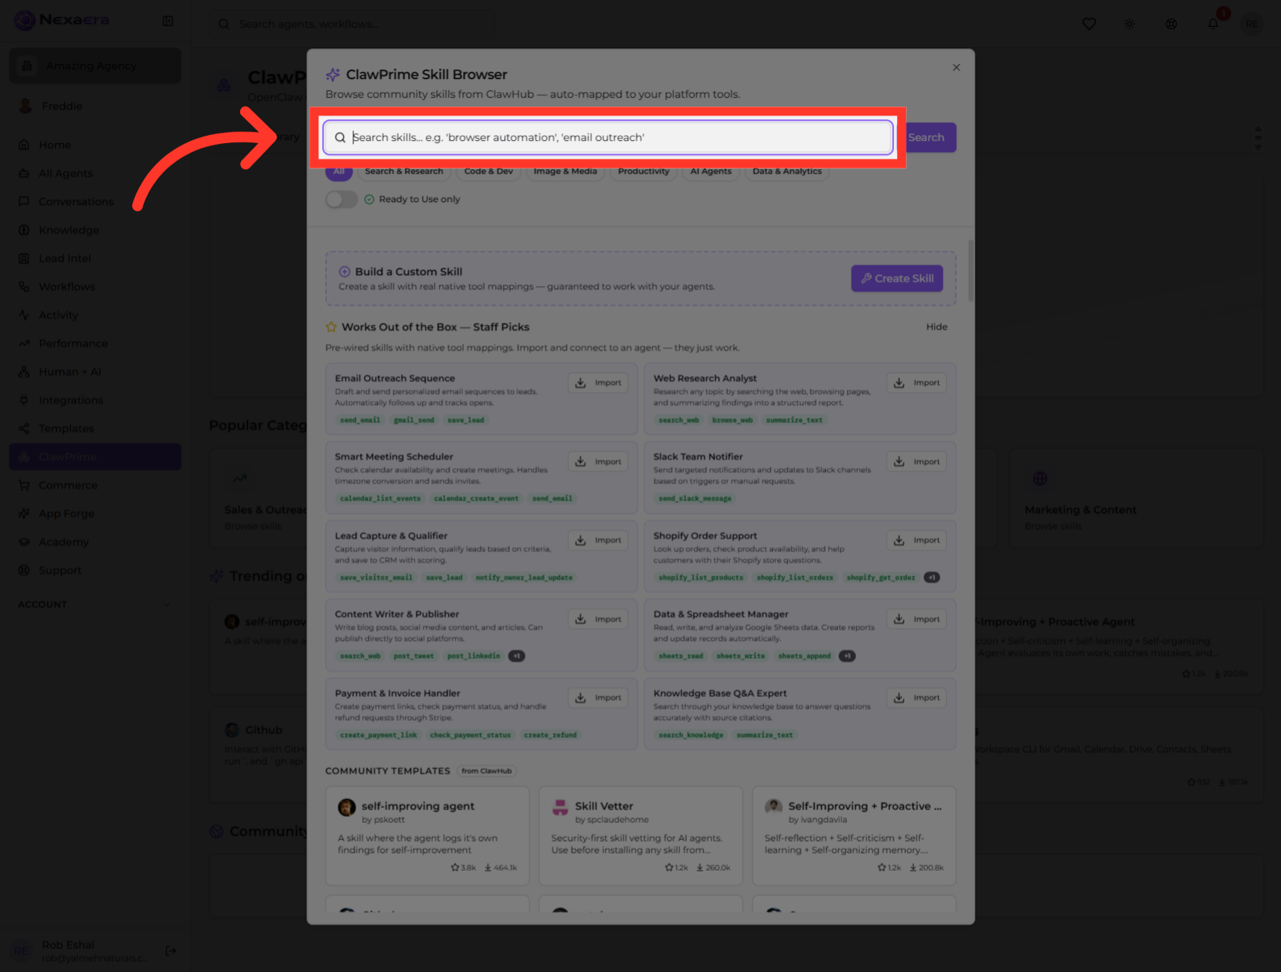Click the Search skills input field
Viewport: 1281px width, 972px height.
[x=608, y=137]
